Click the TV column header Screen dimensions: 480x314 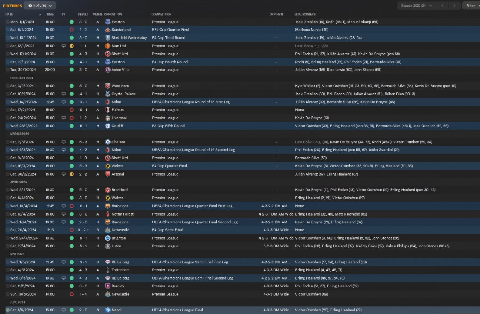(x=63, y=15)
